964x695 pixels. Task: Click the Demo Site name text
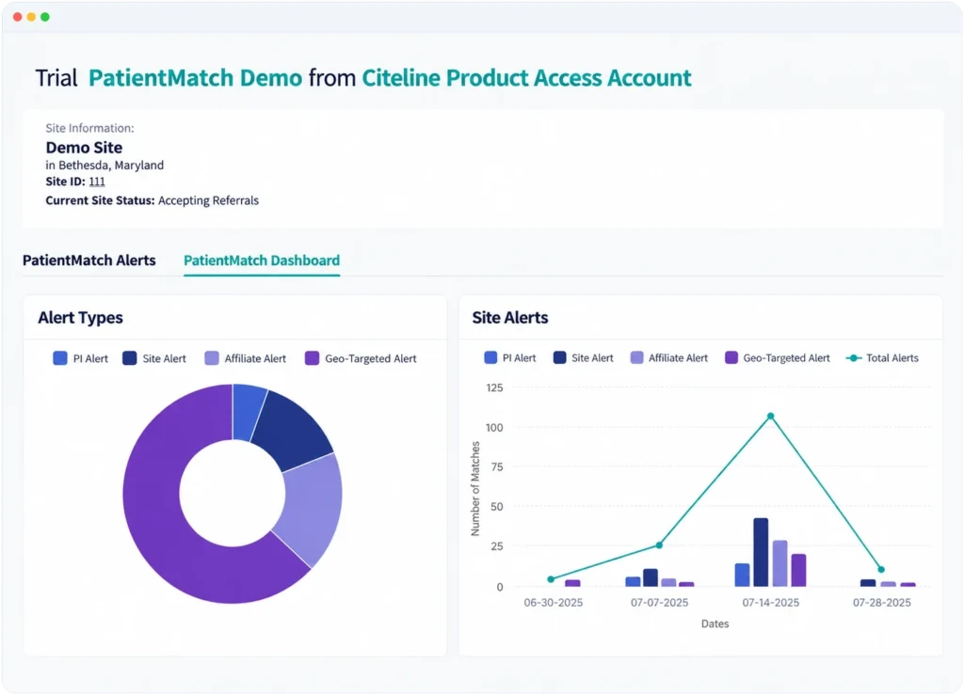pos(84,148)
